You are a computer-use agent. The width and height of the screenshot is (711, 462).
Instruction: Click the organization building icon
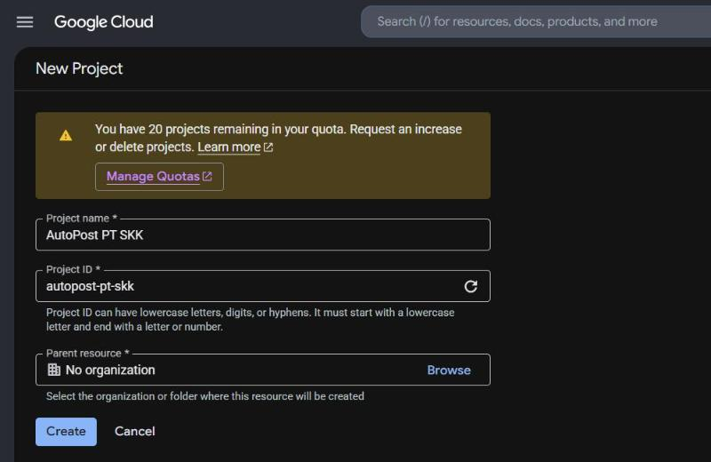pos(54,370)
